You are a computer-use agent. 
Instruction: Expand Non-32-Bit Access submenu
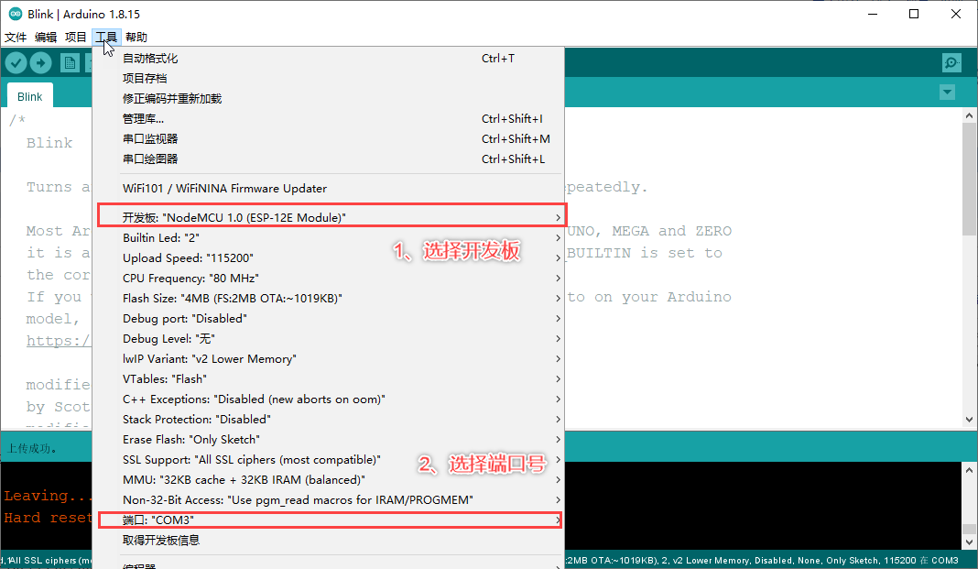pyautogui.click(x=328, y=499)
